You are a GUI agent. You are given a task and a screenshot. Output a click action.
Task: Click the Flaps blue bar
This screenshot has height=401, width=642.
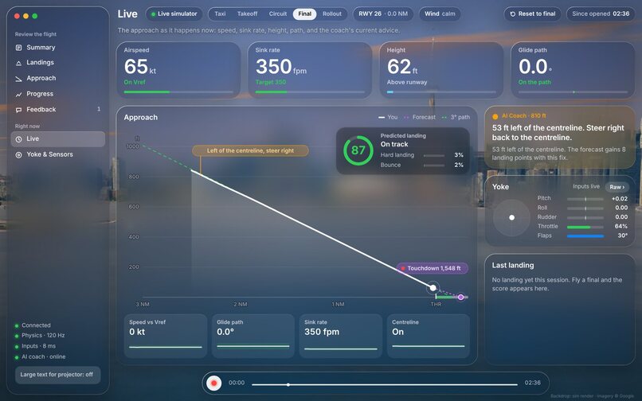(x=585, y=236)
